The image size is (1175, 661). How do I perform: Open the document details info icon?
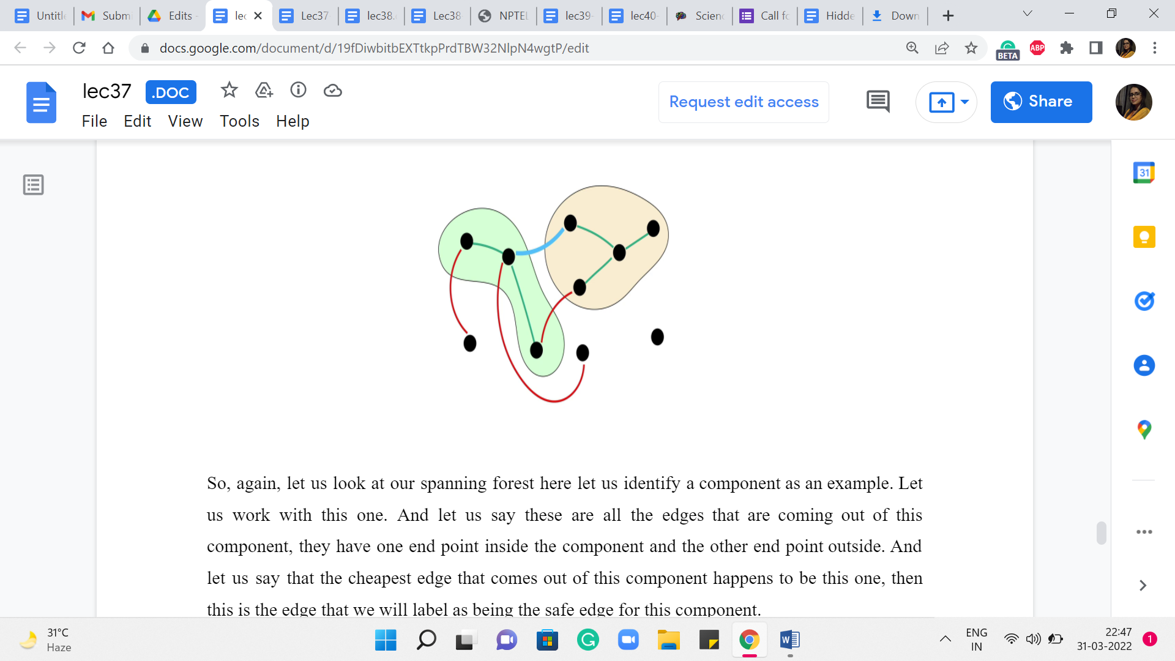tap(298, 91)
